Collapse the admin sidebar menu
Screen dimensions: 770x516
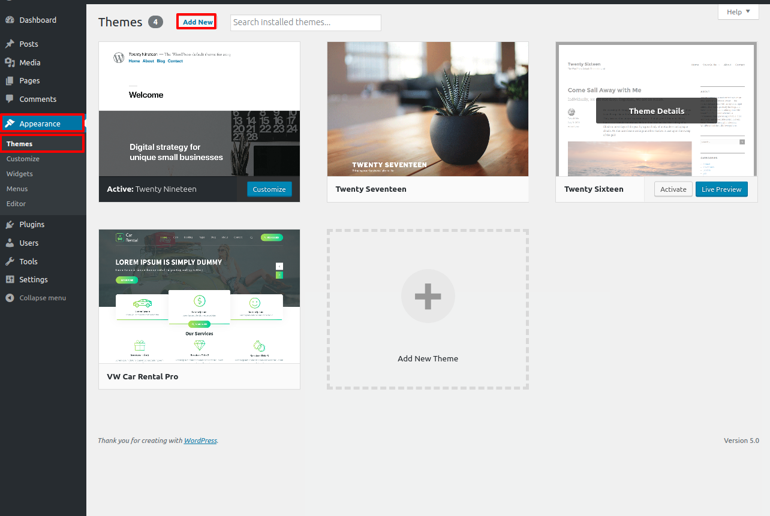click(x=36, y=298)
